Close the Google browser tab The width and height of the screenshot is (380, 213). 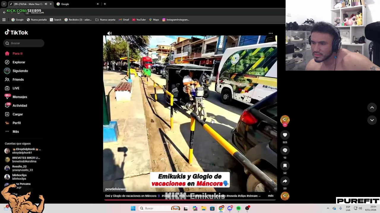(x=98, y=4)
